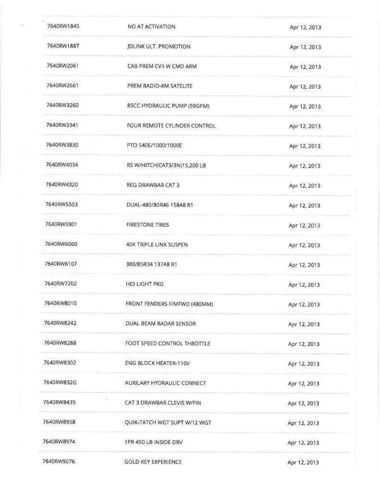The height and width of the screenshot is (492, 380).
Task: Click the 'ENG BLOCK HEATER-110V' description
Action: pyautogui.click(x=157, y=363)
